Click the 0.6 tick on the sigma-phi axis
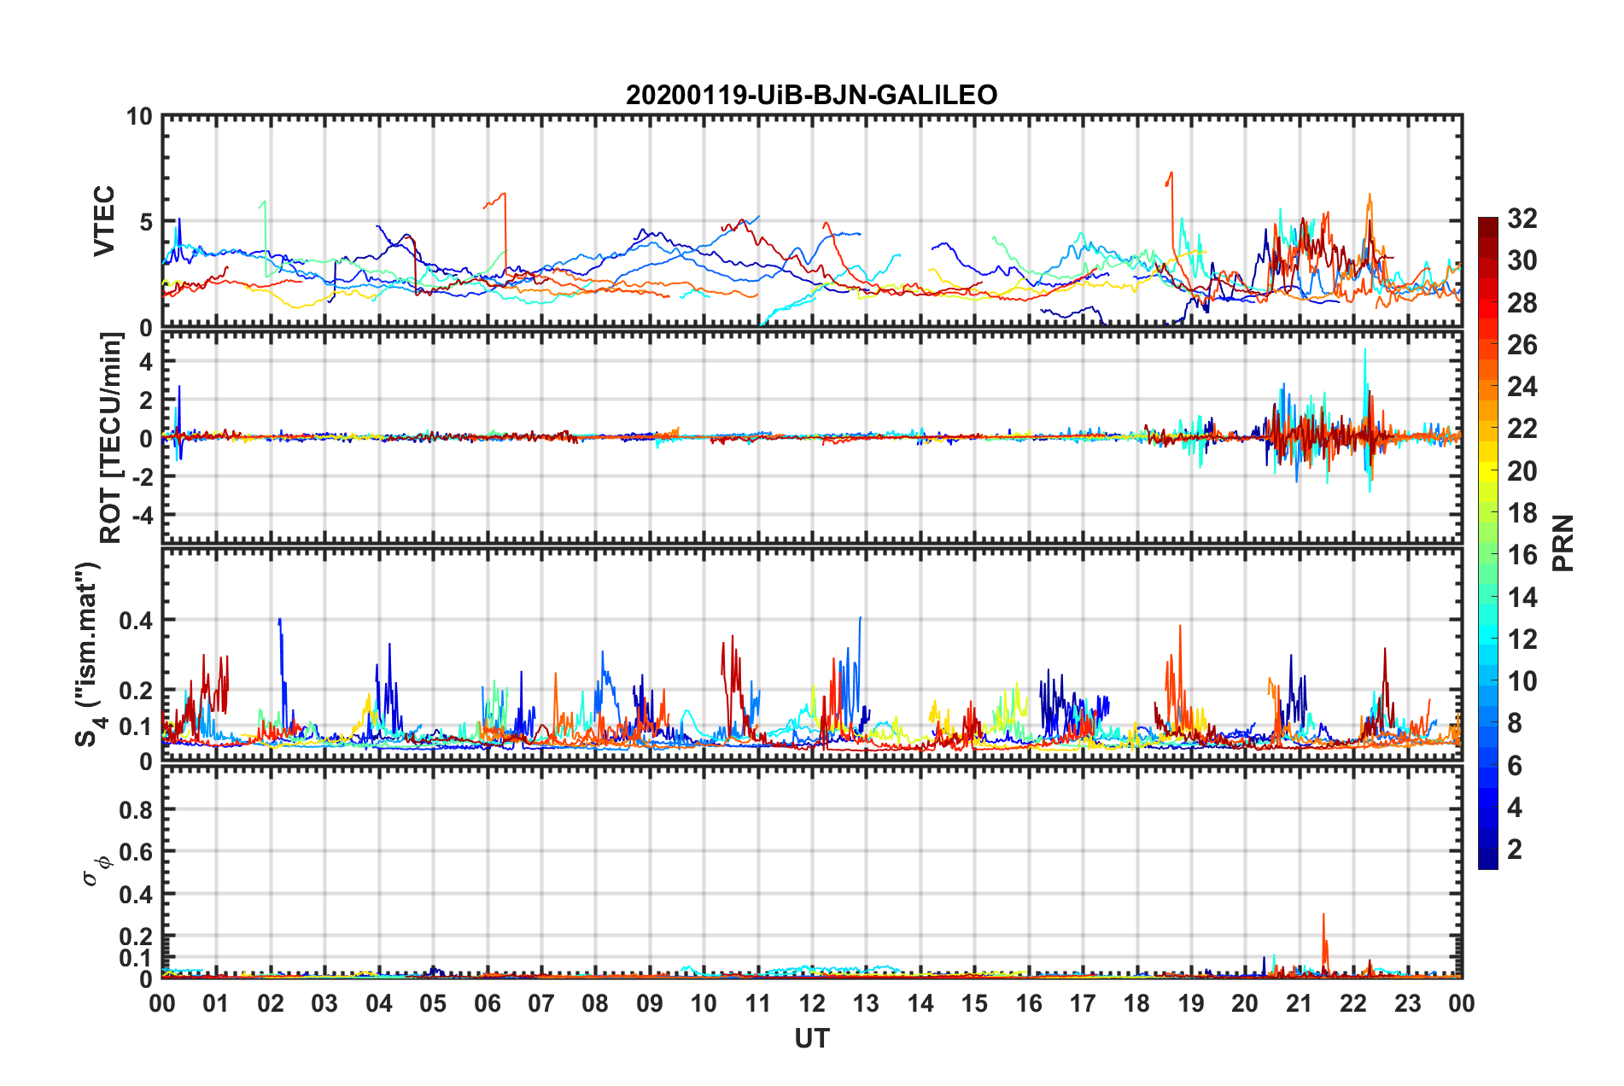Image resolution: width=1624 pixels, height=1086 pixels. 136,852
